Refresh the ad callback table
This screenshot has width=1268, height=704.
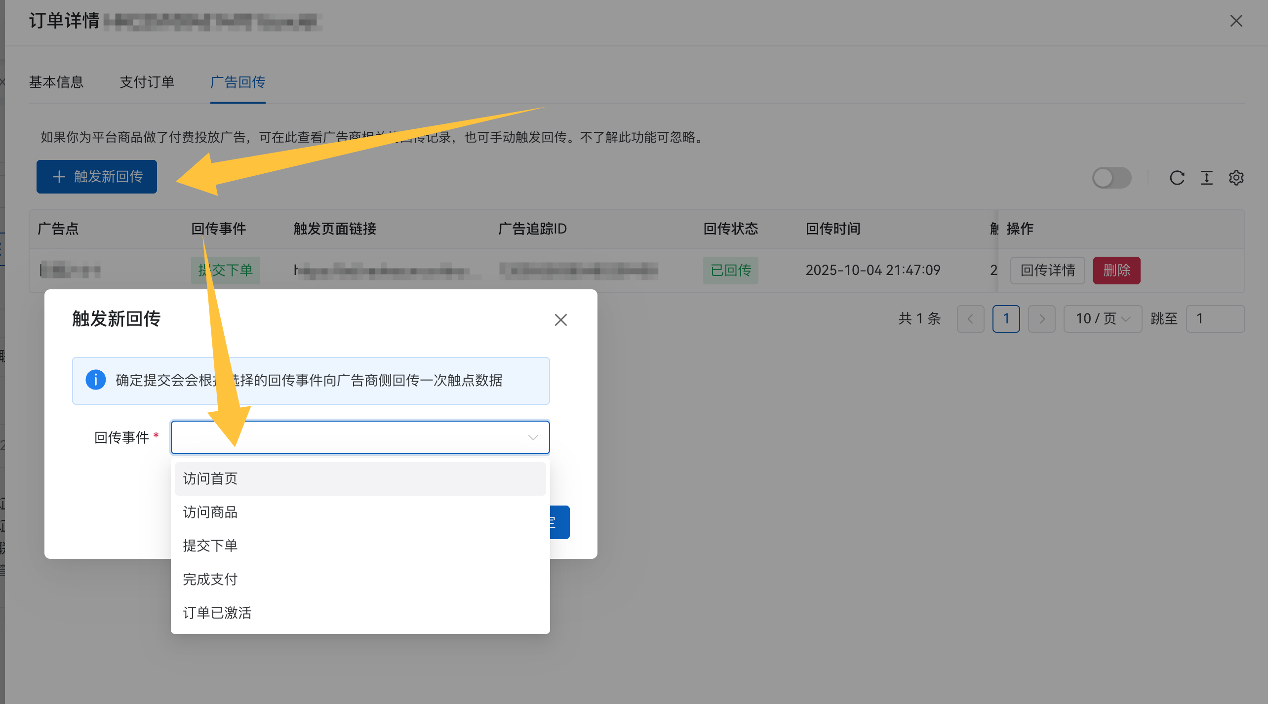[1177, 178]
